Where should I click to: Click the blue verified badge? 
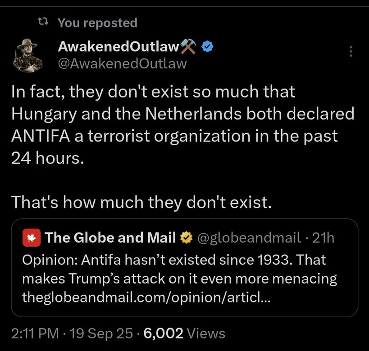tap(207, 46)
